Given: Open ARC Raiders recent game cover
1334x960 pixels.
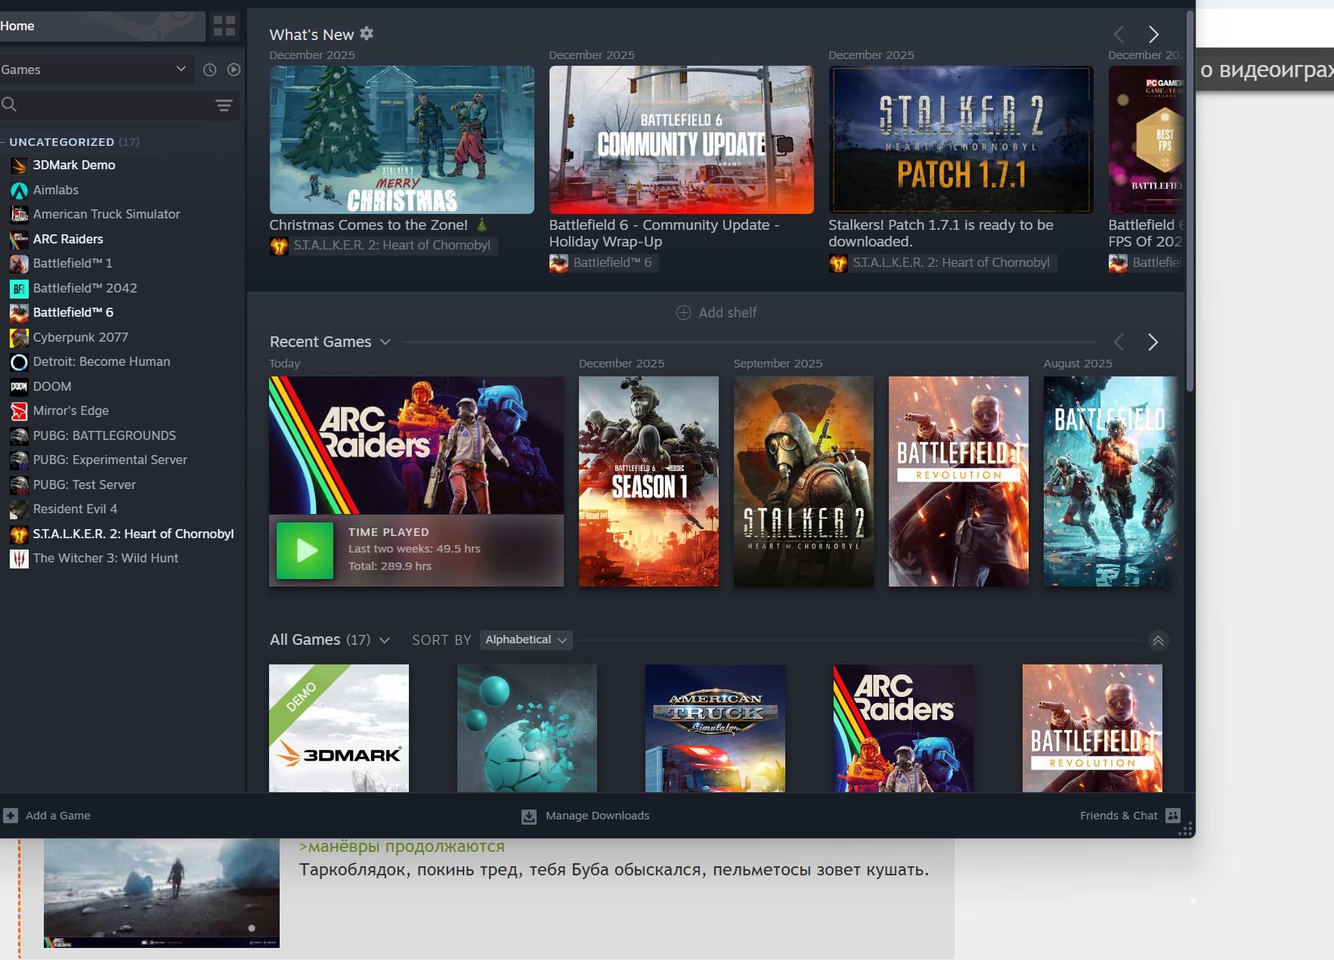Looking at the screenshot, I should pos(416,445).
